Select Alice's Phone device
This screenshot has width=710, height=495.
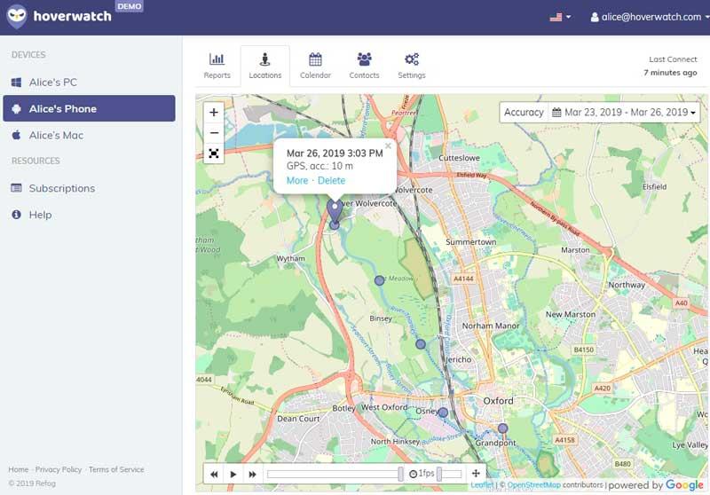(x=90, y=108)
